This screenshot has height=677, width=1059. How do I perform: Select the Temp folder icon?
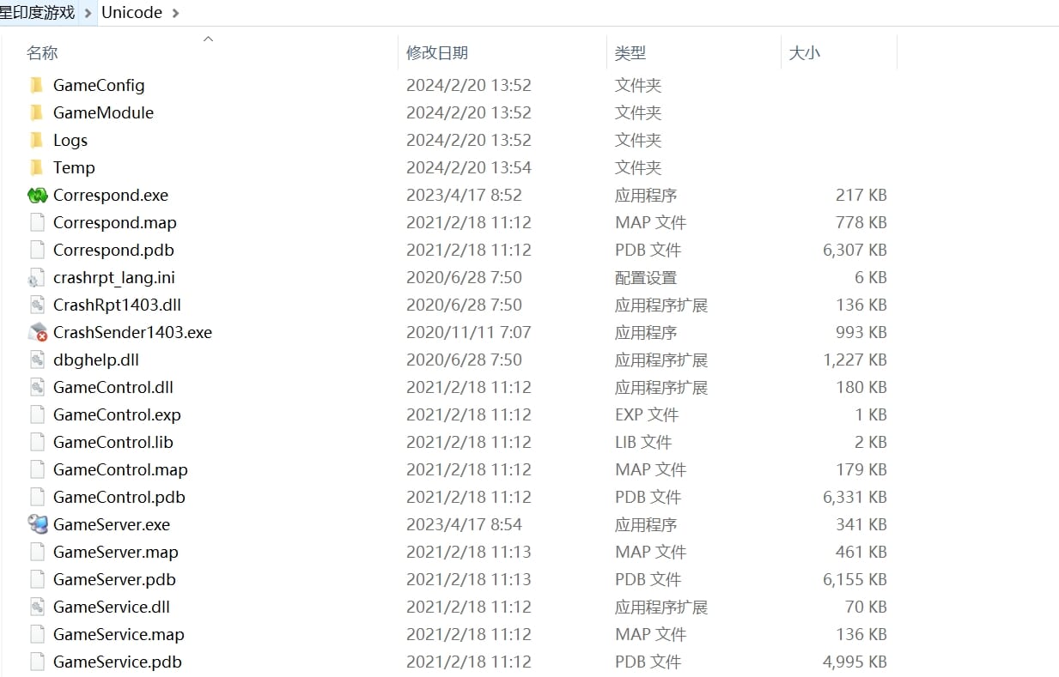pyautogui.click(x=36, y=167)
